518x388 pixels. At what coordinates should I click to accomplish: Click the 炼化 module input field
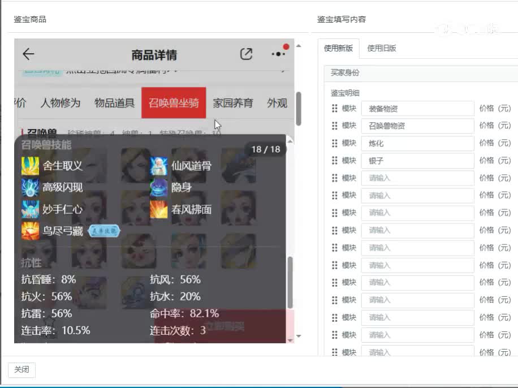coord(417,143)
